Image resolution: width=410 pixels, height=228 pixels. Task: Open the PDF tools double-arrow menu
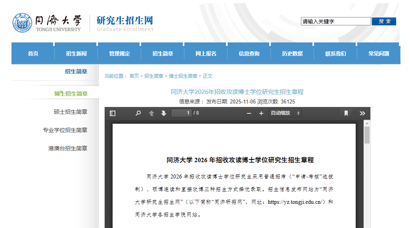coord(362,113)
